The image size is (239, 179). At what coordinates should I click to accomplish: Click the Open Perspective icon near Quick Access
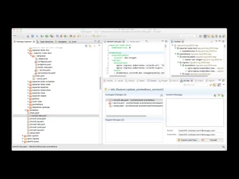point(201,36)
